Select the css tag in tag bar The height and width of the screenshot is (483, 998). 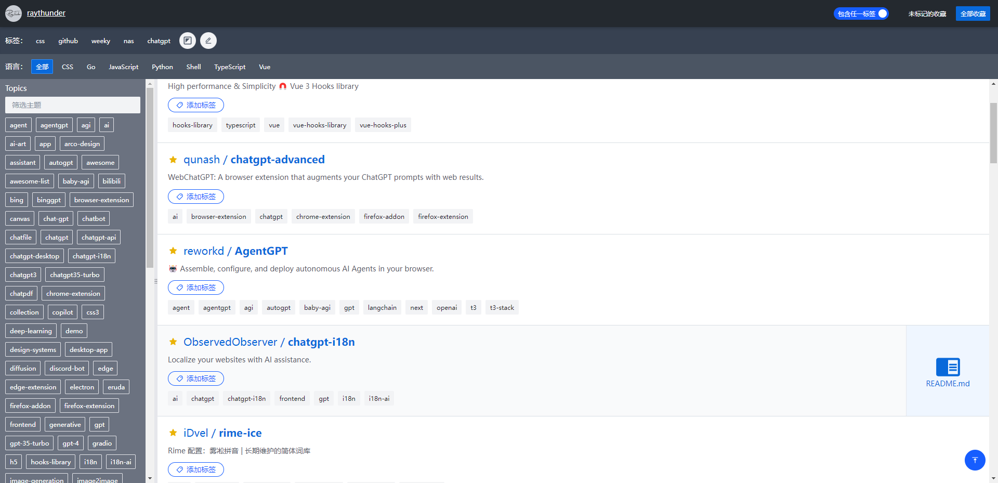pos(40,41)
